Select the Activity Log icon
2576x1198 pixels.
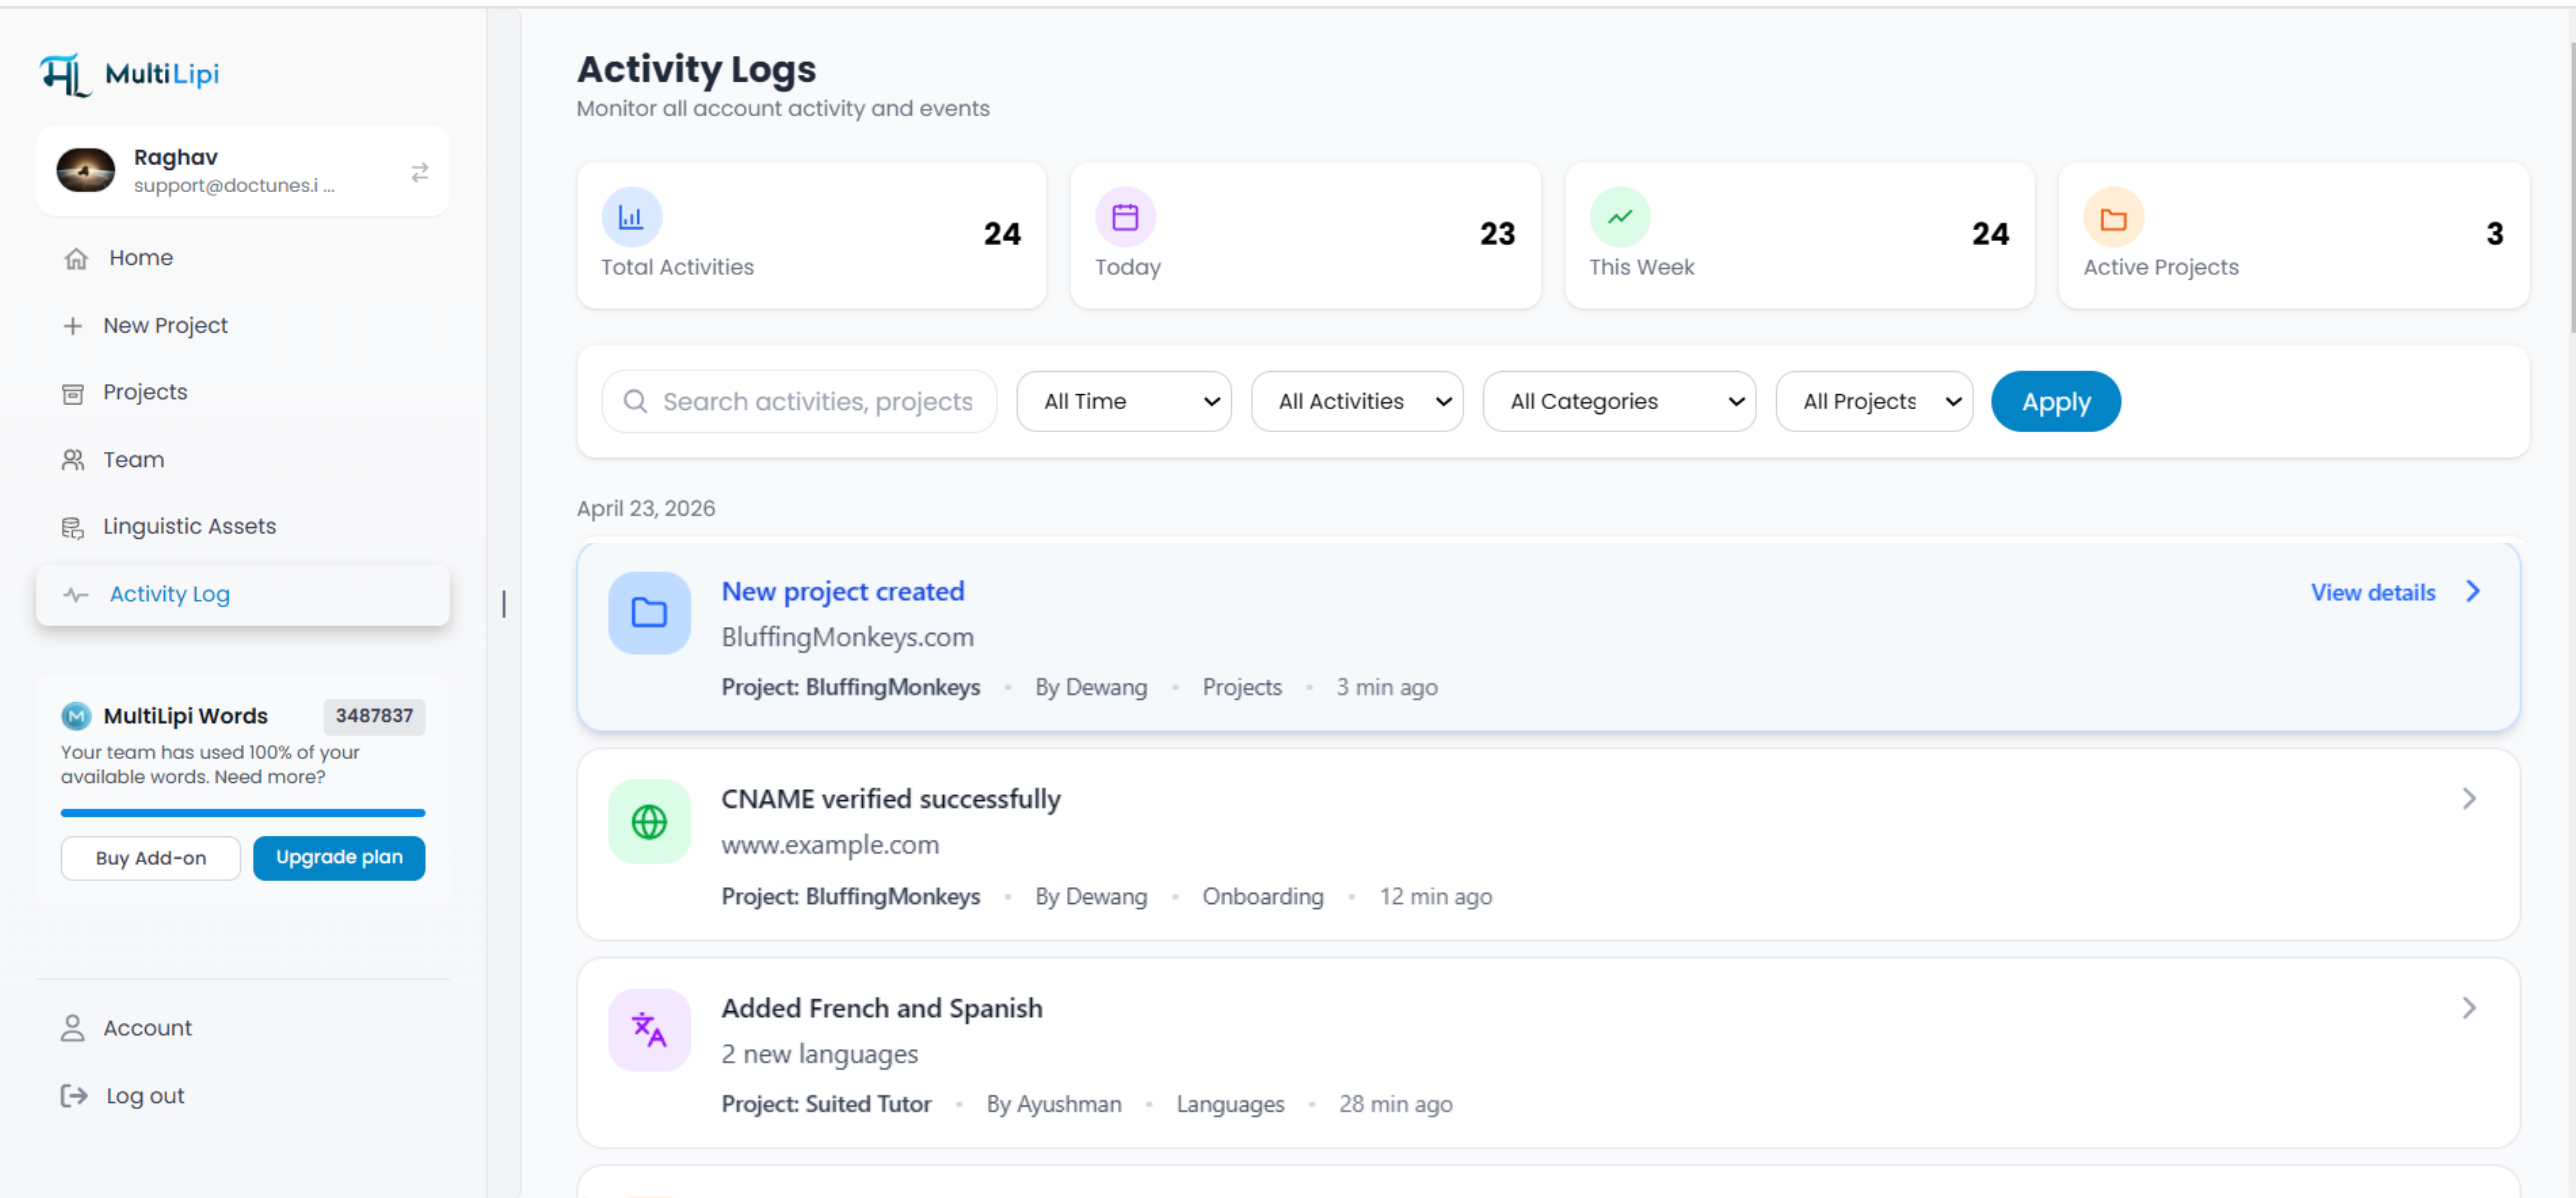point(76,594)
